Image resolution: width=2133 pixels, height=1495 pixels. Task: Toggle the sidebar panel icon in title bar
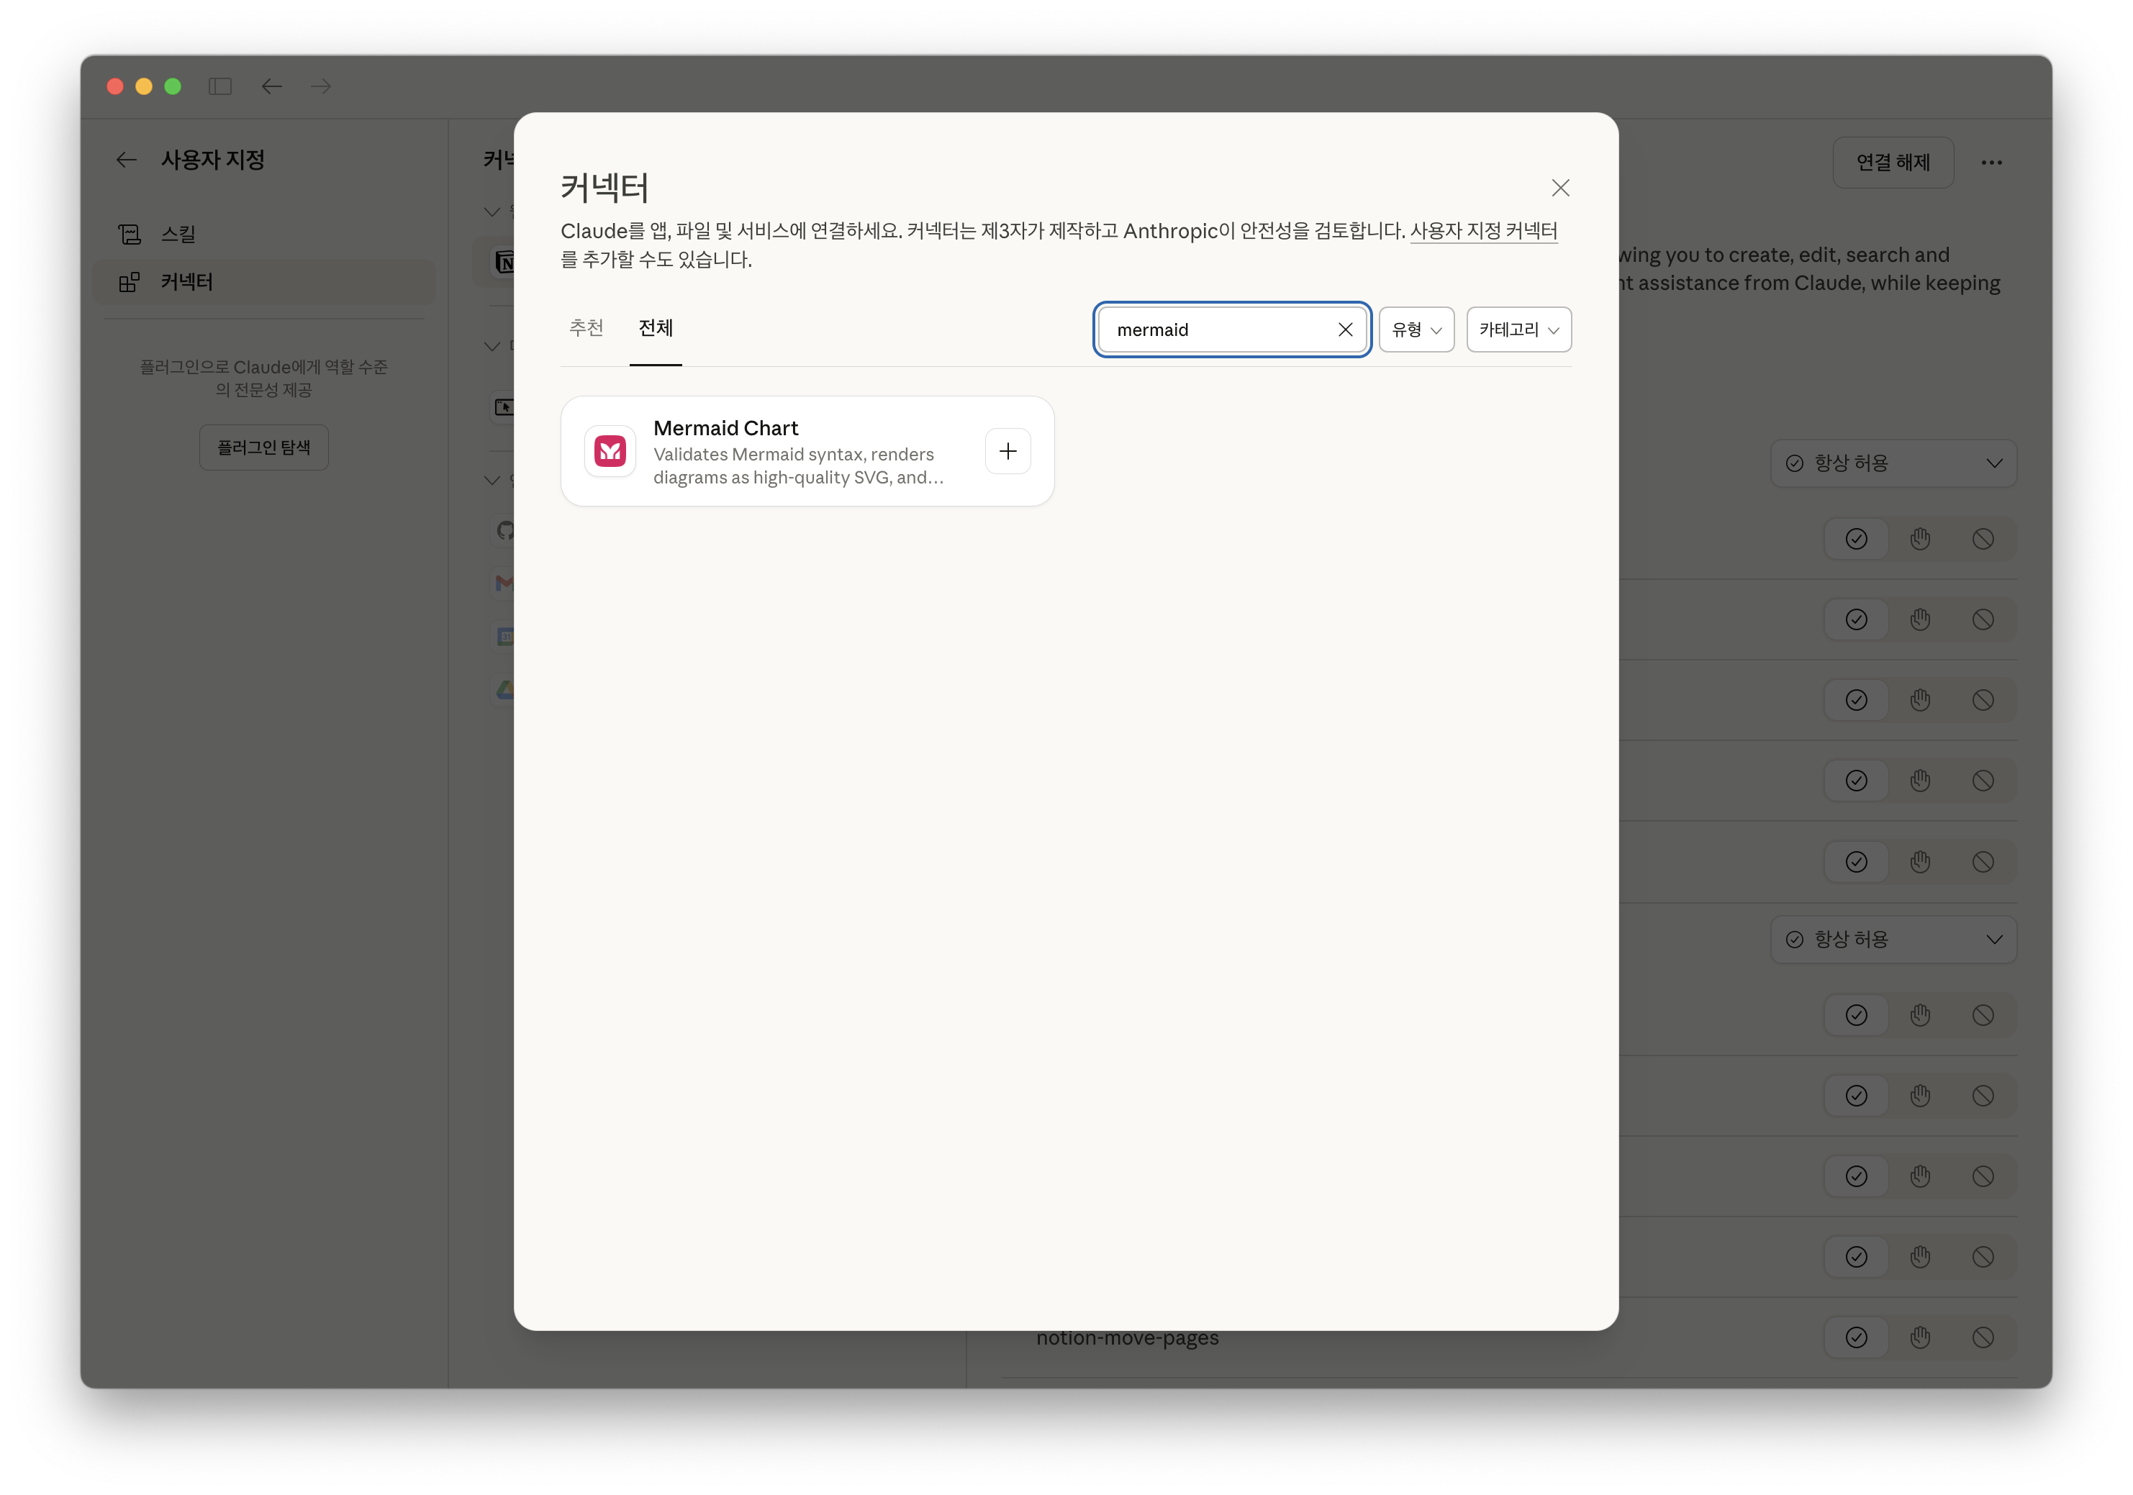pyautogui.click(x=220, y=86)
